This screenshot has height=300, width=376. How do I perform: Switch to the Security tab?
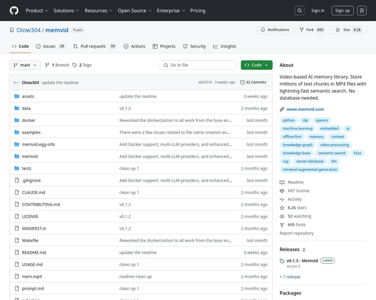(x=195, y=46)
